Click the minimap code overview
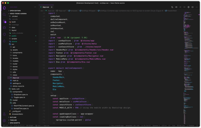Image resolution: width=201 pixels, height=128 pixels. (x=190, y=68)
